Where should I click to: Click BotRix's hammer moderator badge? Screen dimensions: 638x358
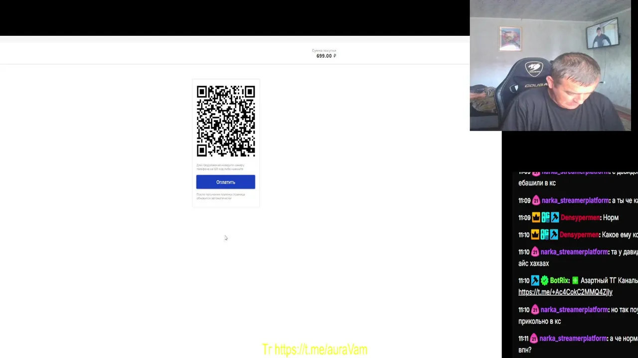click(x=535, y=280)
